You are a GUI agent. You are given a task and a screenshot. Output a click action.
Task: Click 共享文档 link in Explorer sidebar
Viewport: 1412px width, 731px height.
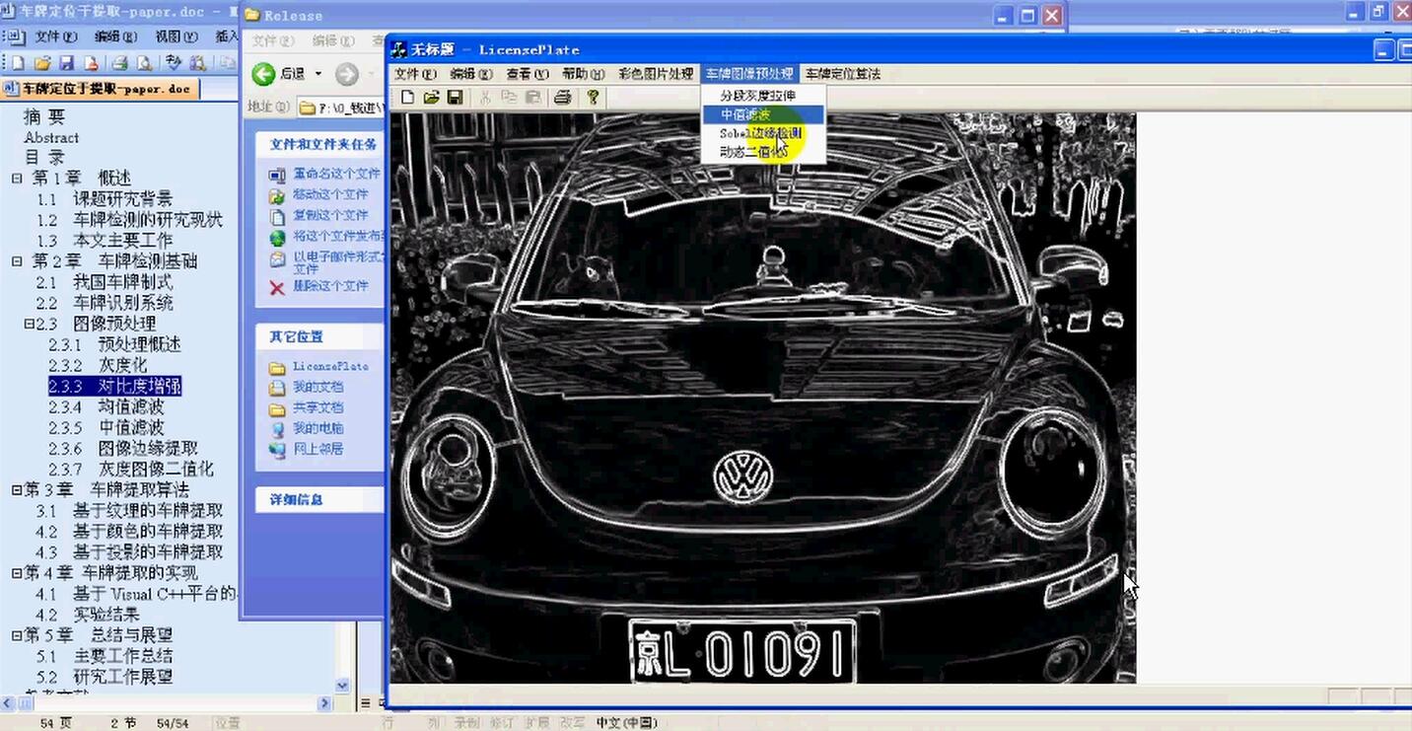pos(318,407)
